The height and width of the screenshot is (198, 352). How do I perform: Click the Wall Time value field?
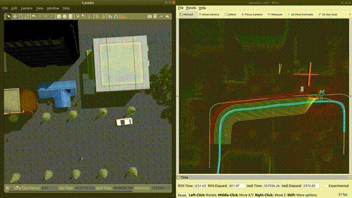272,186
